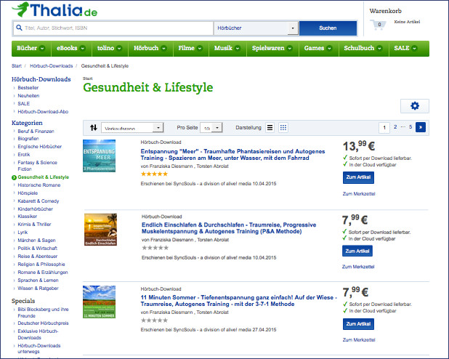Screen dimensions: 449x359
Task: Open Bestseller in sidebar
Action: tap(28, 88)
